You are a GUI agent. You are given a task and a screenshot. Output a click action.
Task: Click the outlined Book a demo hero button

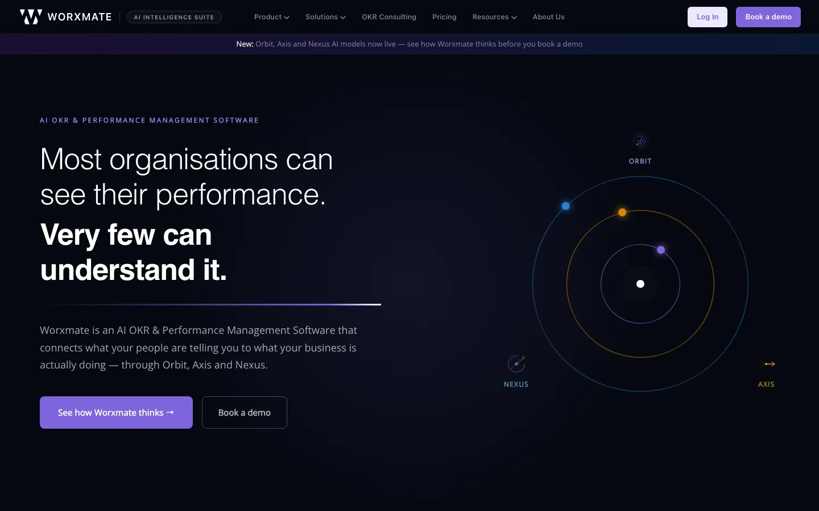click(245, 412)
